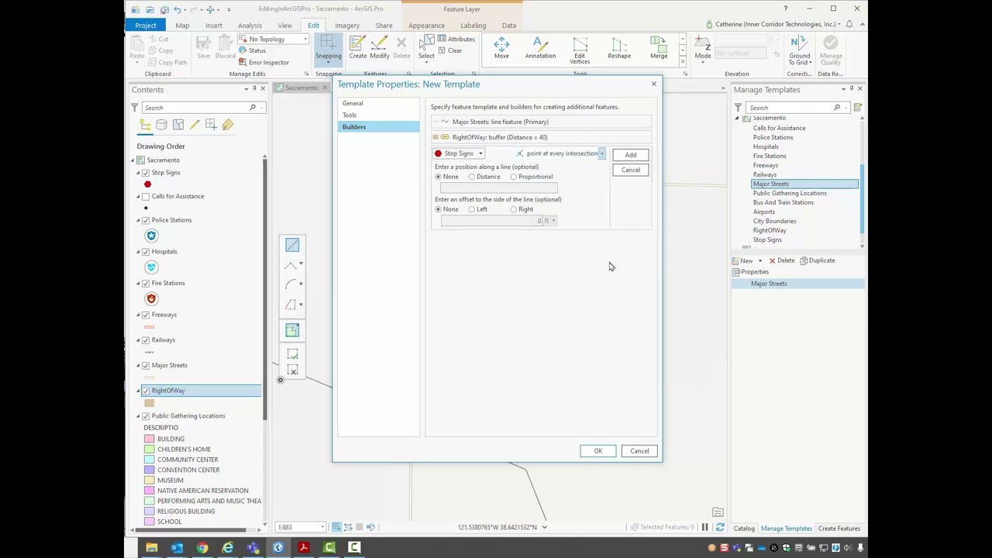Click the Modify features tool

pyautogui.click(x=380, y=48)
